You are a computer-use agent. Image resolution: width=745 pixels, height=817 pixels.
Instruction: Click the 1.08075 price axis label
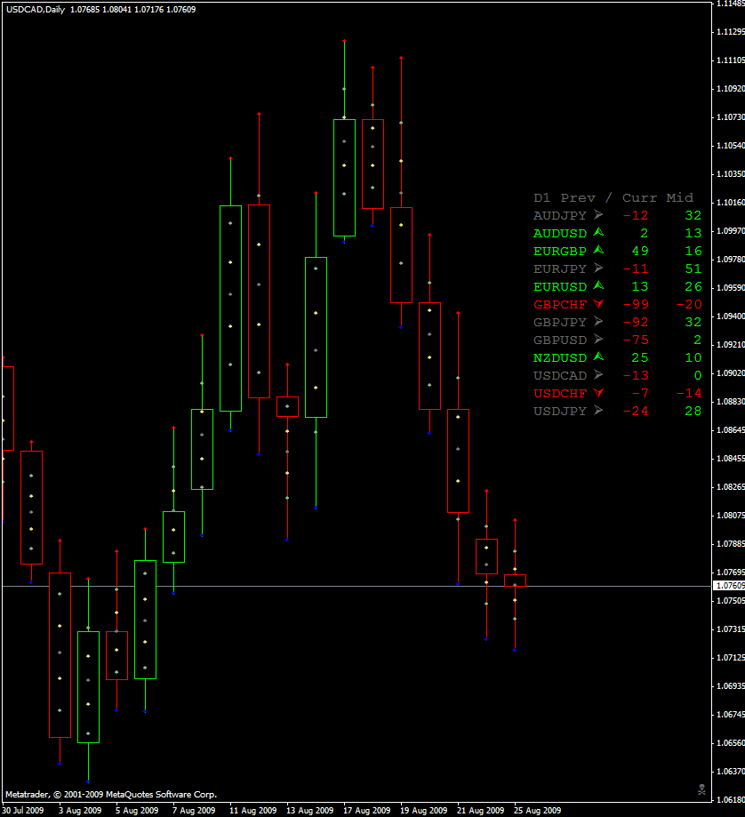pyautogui.click(x=731, y=516)
